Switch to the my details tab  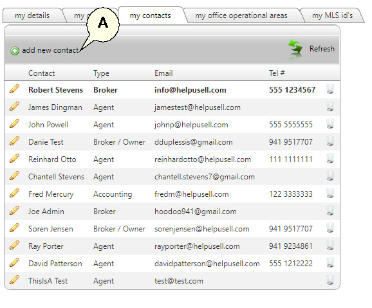(32, 15)
